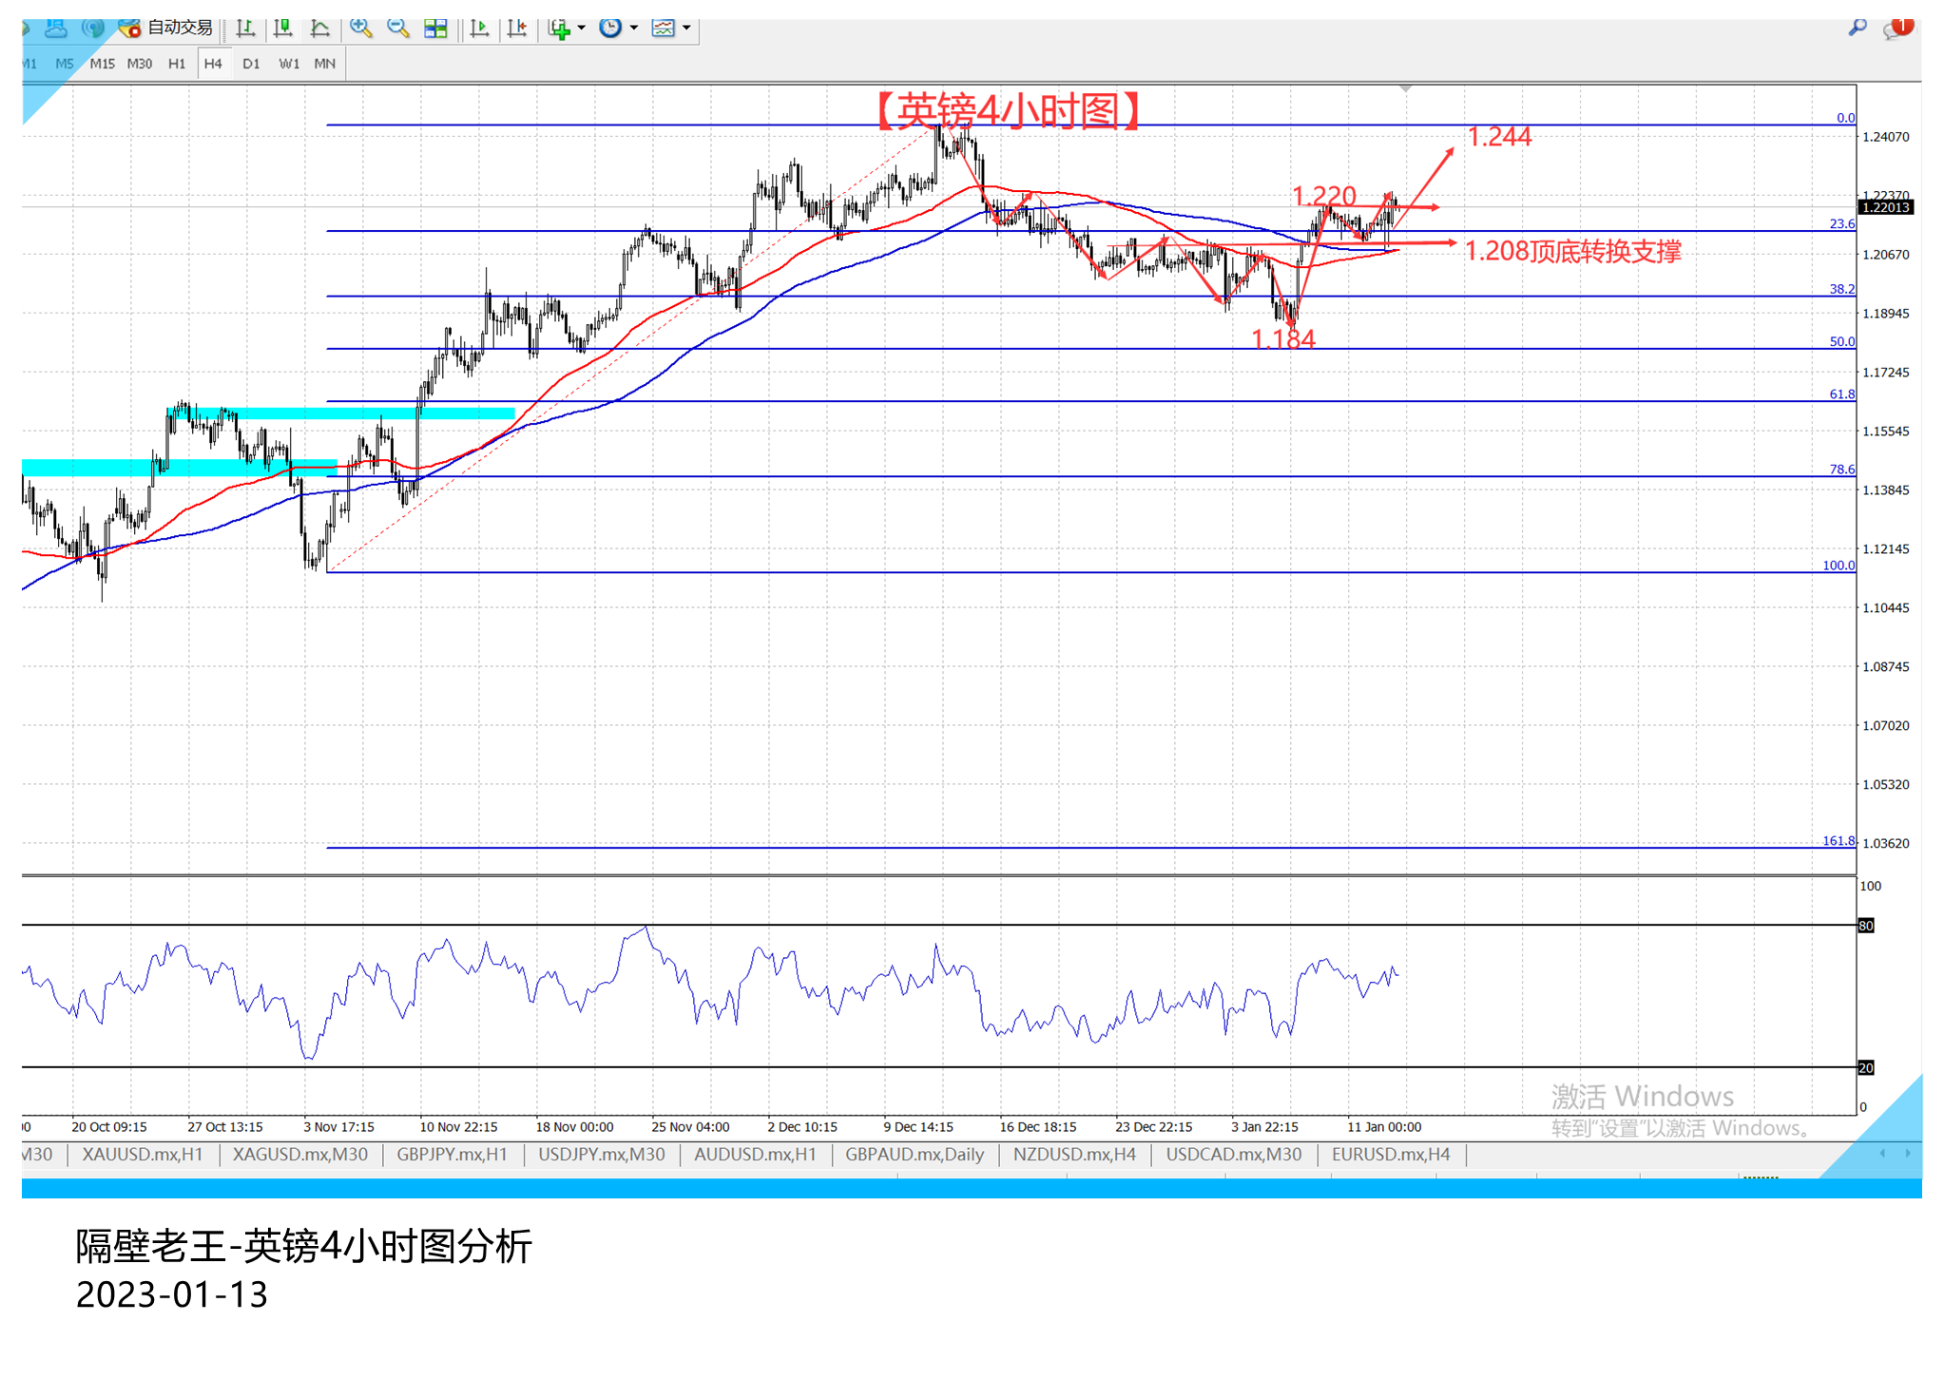Viewport: 1944px width, 1379px height.
Task: Switch chart to candlestick style
Action: pyautogui.click(x=282, y=29)
